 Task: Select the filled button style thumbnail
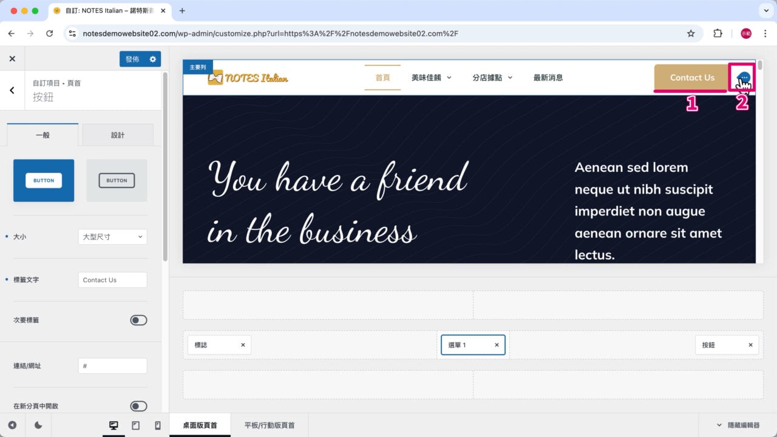[44, 180]
